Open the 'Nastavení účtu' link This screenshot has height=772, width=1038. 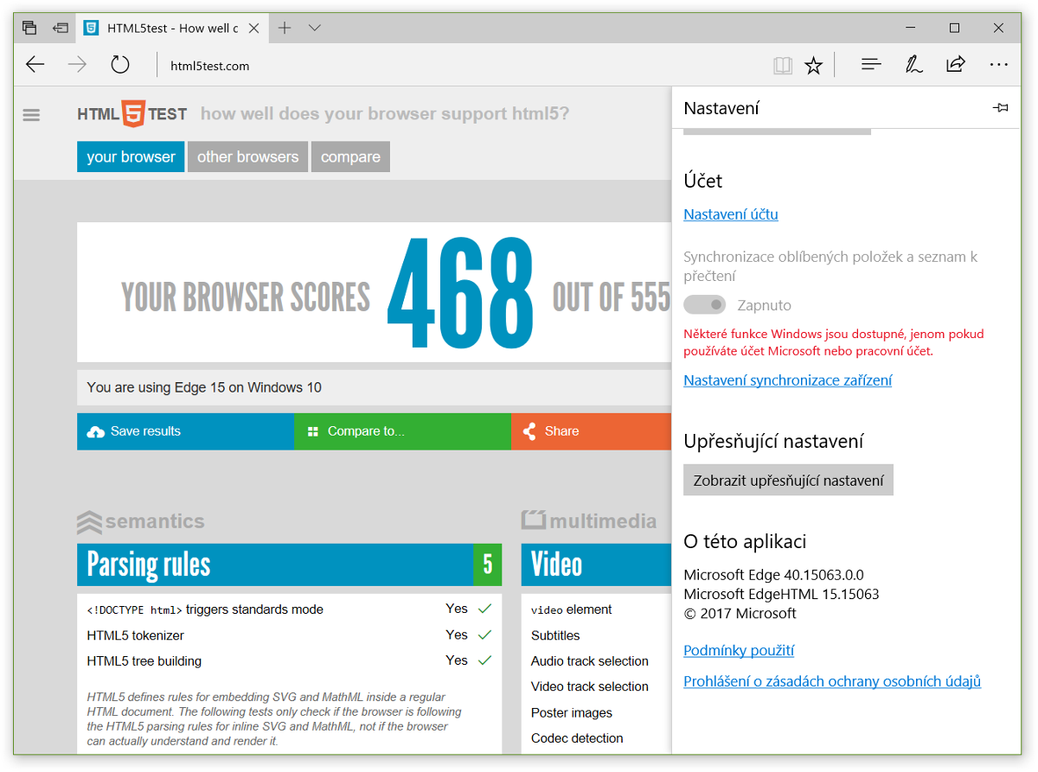point(731,214)
